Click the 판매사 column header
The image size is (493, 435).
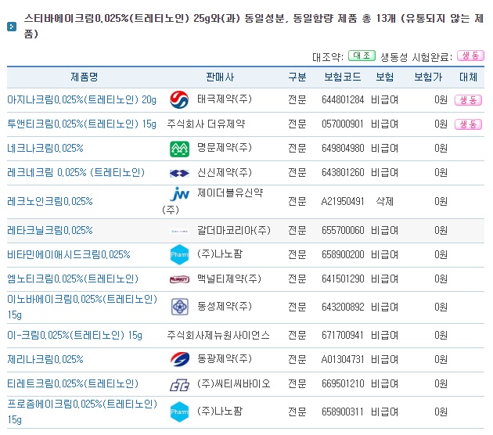coord(220,77)
